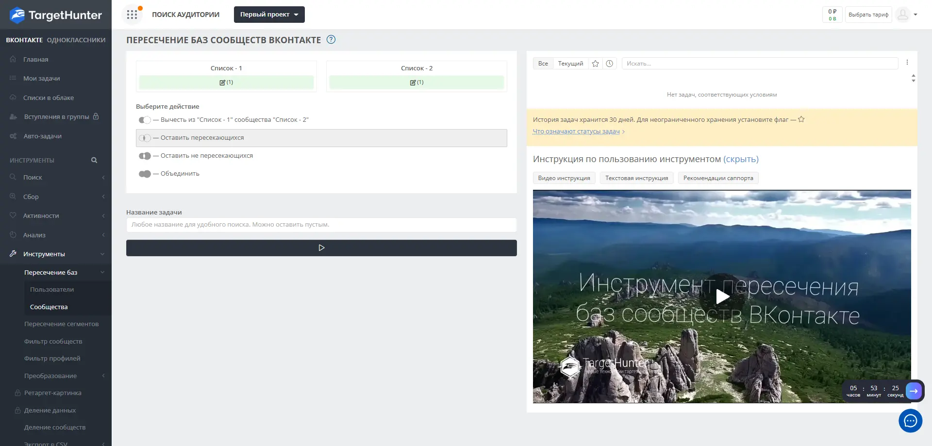Switch to the ОДНОКЛАССНИКИ network tab
Viewport: 932px width, 446px height.
[x=76, y=40]
